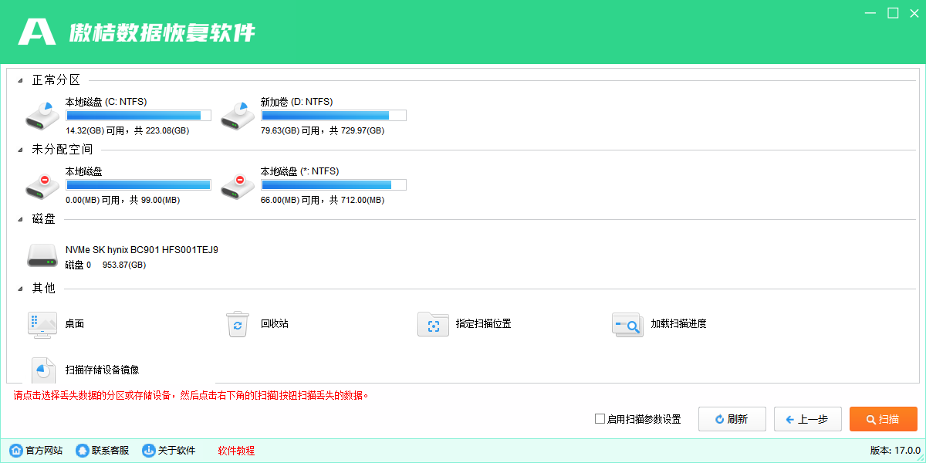Open the 回收站 recycle bin scan icon
The image size is (926, 463).
point(237,324)
